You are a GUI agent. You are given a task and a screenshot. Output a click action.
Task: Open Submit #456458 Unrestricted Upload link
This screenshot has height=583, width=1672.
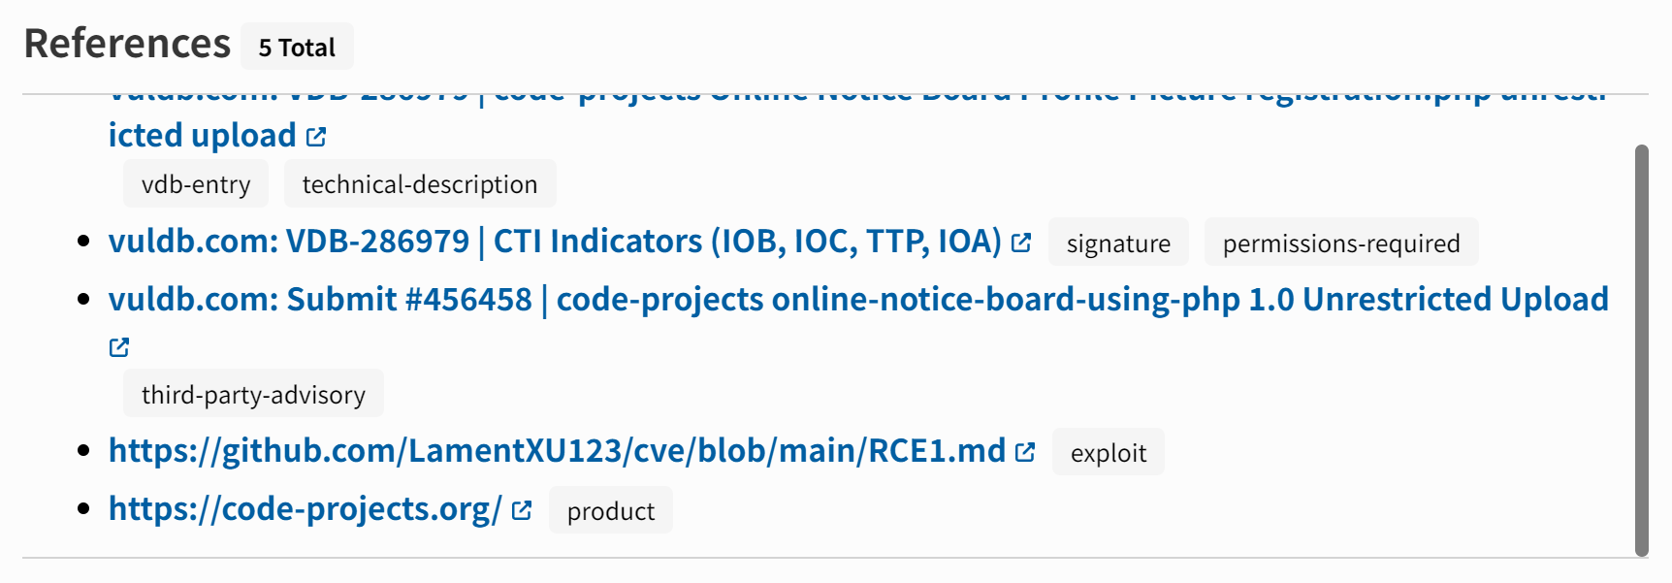tap(857, 300)
